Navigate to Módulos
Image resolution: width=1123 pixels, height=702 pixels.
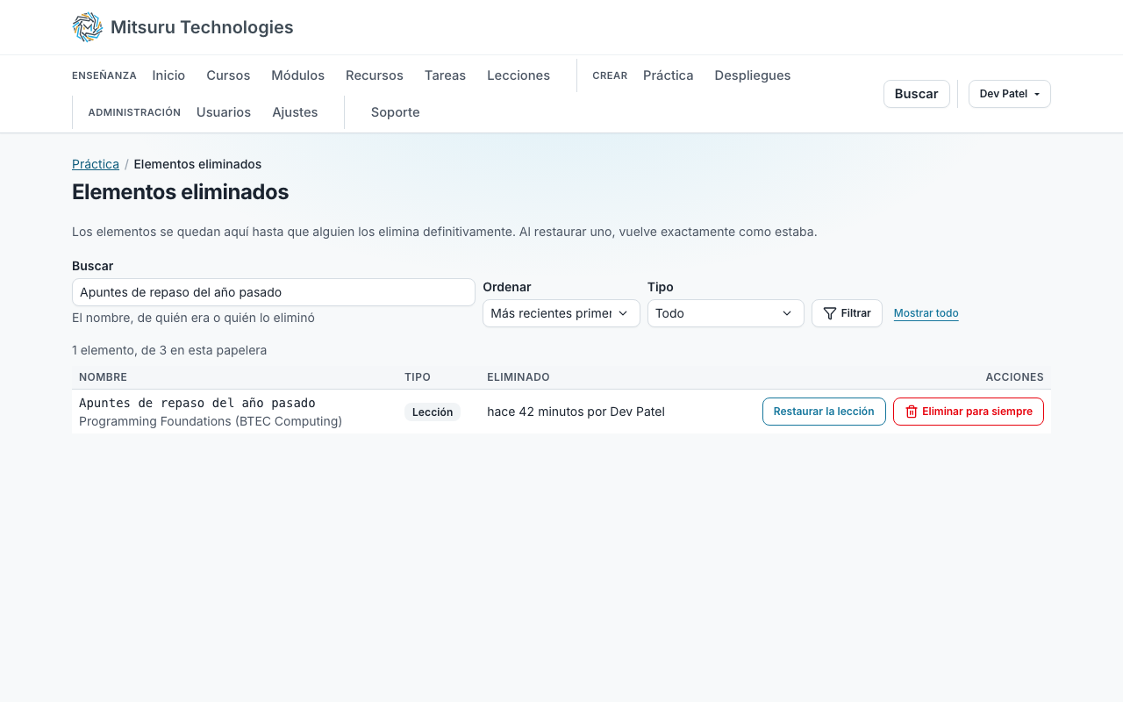point(298,75)
